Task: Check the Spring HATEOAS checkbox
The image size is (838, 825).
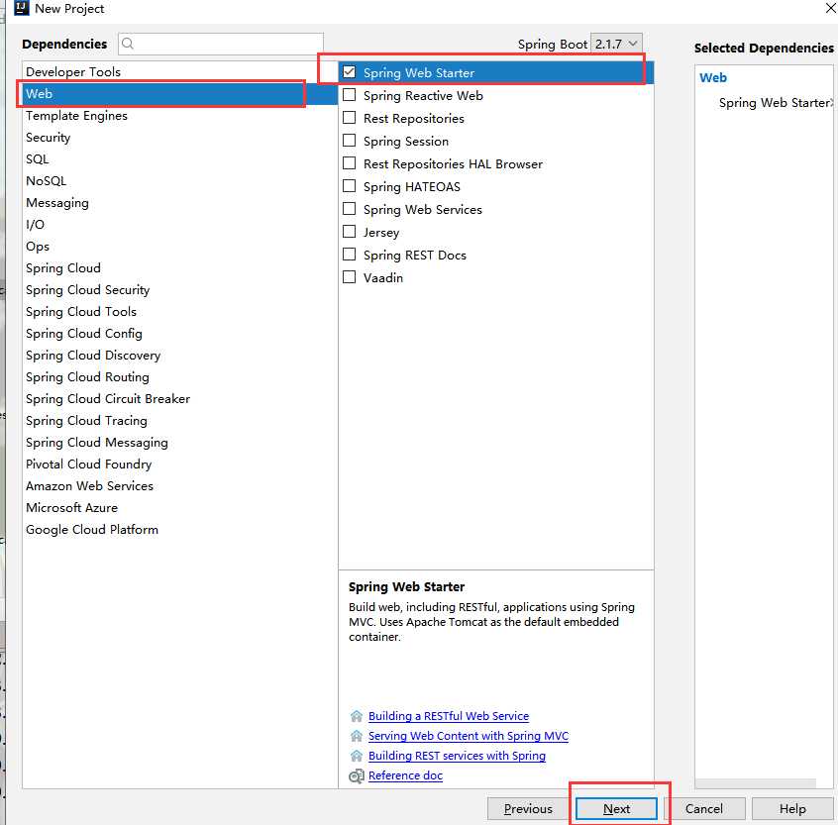Action: point(349,186)
